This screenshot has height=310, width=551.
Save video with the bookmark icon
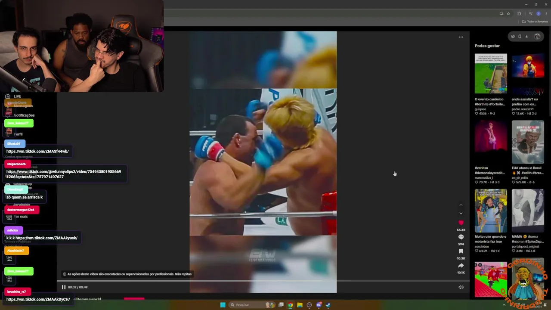[x=461, y=251]
